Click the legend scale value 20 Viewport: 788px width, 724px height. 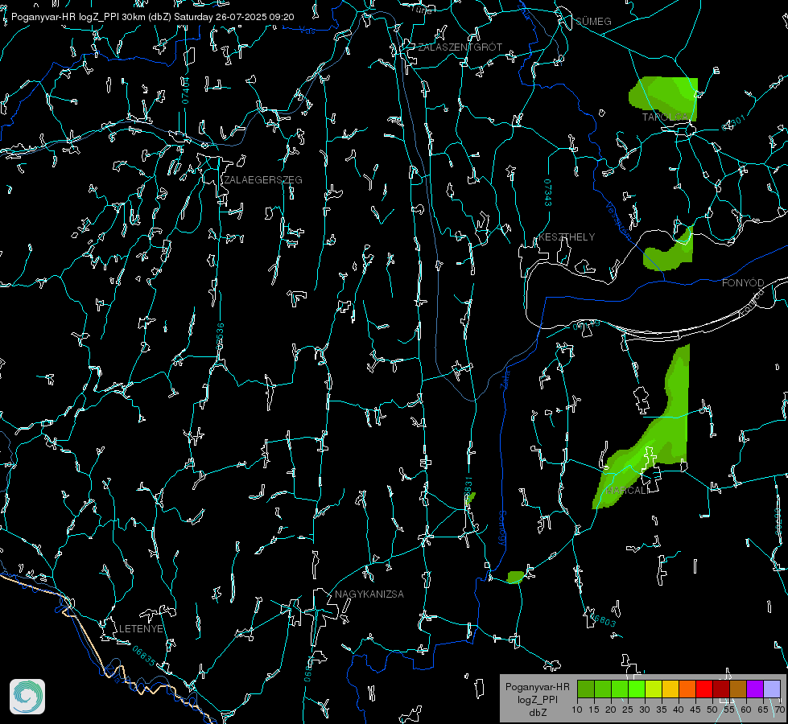pyautogui.click(x=611, y=710)
